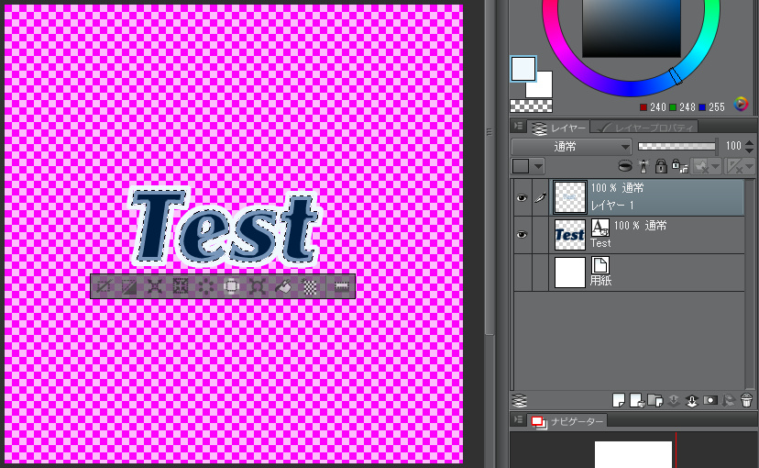Click color wheel mode switch icon
The width and height of the screenshot is (759, 468).
point(741,104)
